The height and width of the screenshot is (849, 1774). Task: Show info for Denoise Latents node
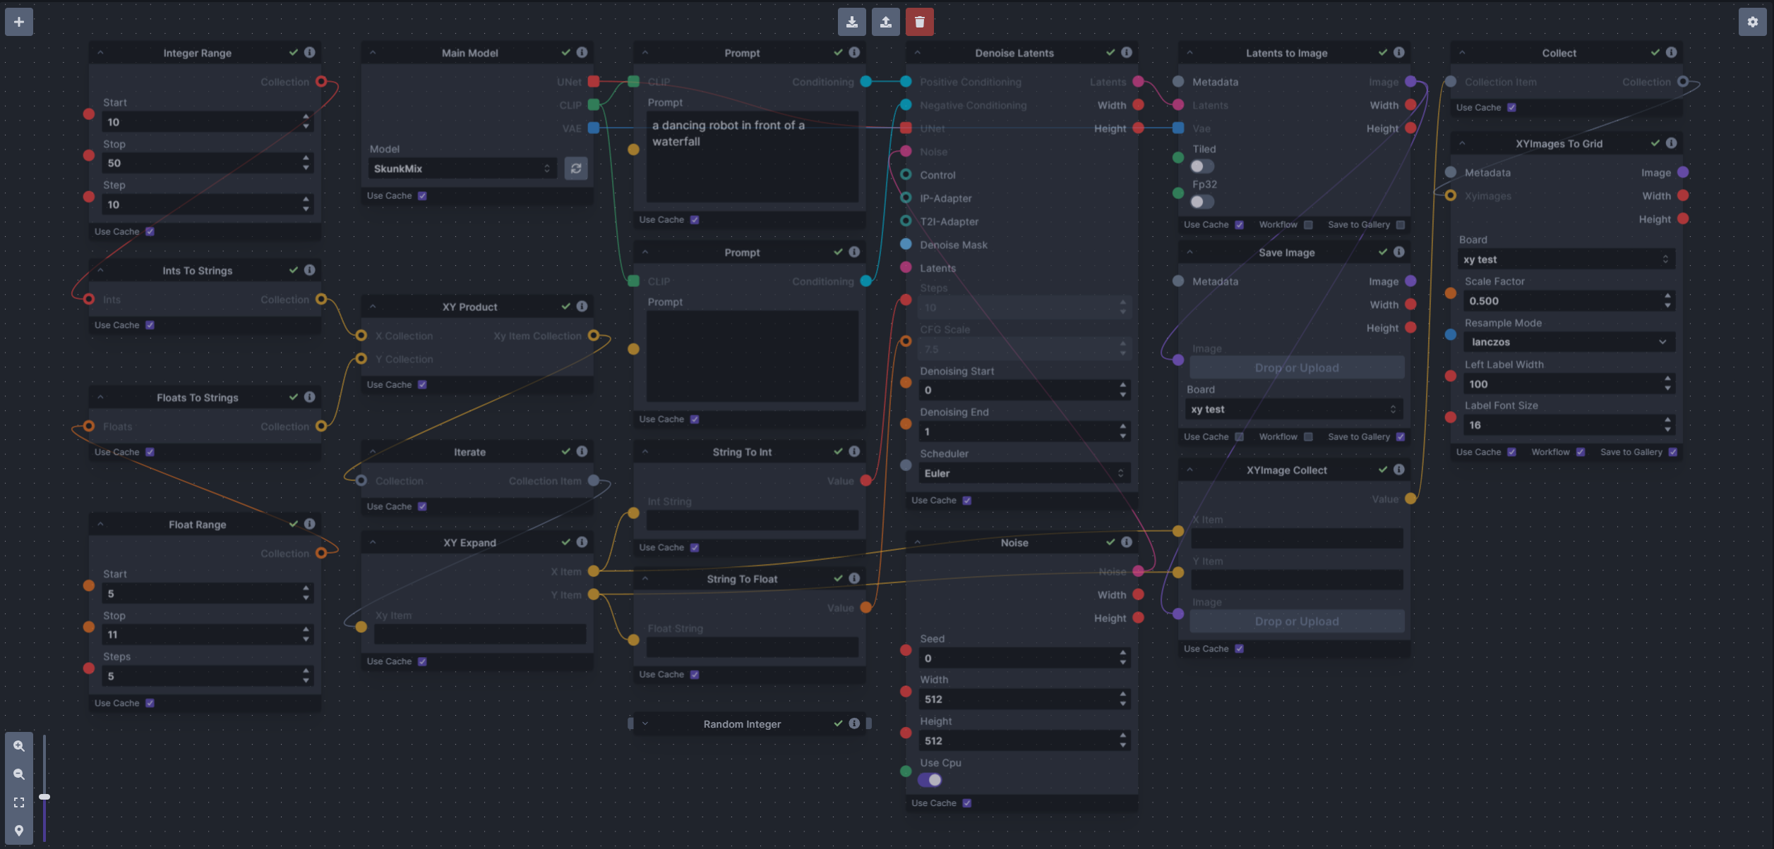pos(1127,52)
